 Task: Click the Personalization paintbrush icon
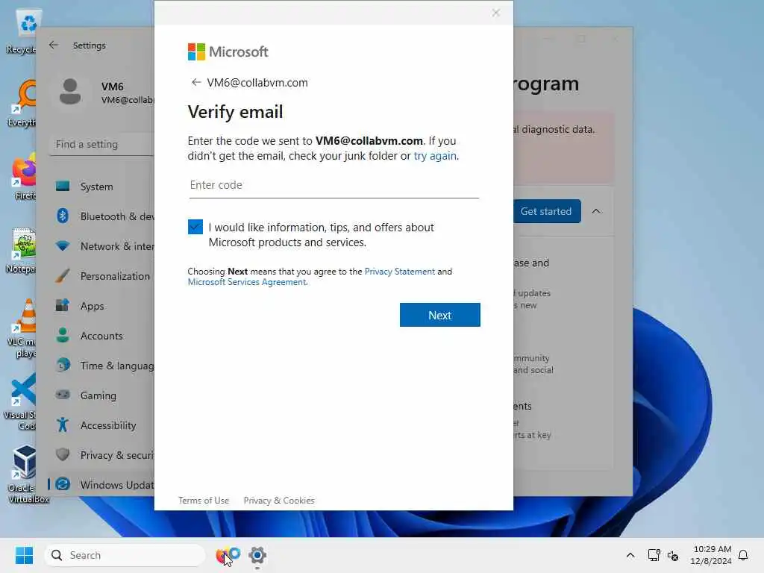63,276
